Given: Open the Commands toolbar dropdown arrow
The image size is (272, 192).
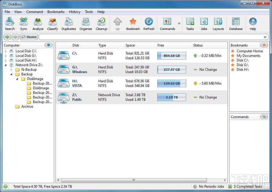Looking at the screenshot, I should [x=179, y=24].
